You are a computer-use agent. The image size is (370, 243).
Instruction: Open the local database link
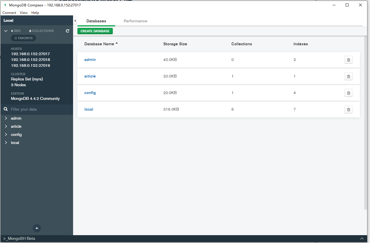pos(89,109)
